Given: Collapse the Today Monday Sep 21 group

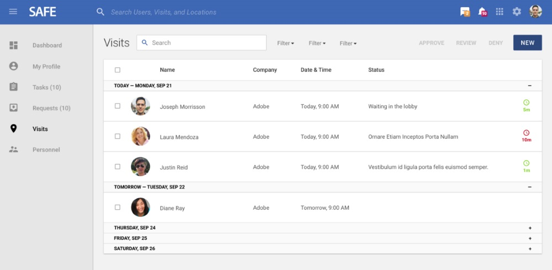Looking at the screenshot, I should pyautogui.click(x=530, y=86).
